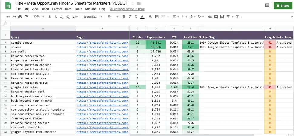The width and height of the screenshot is (294, 136).
Task: Click the document title to rename
Action: 71,3
